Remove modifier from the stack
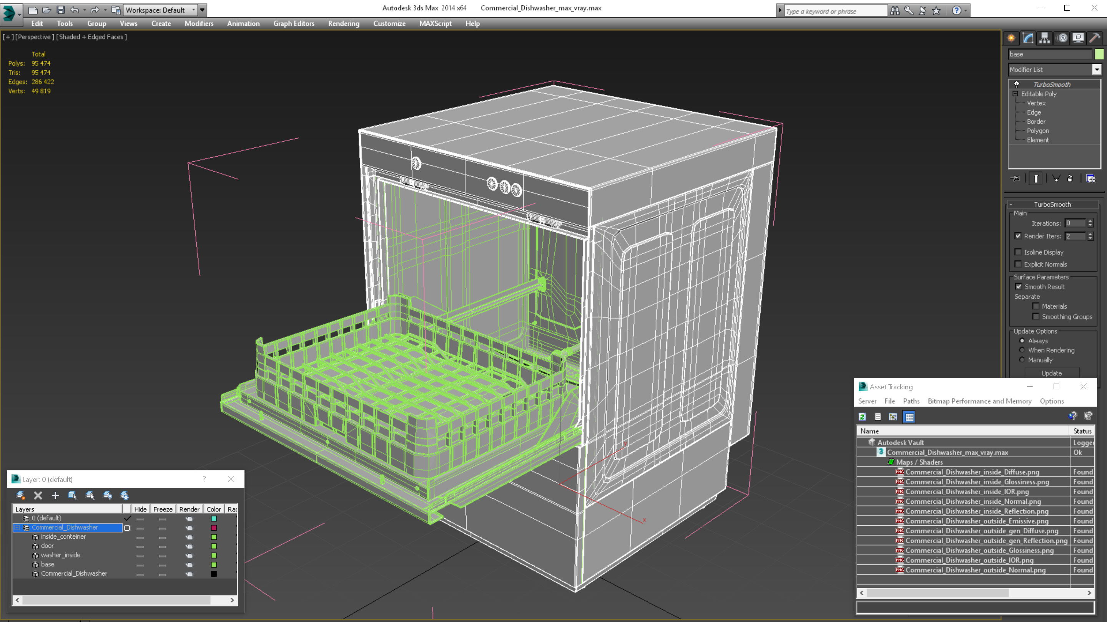1107x622 pixels. [x=1070, y=178]
